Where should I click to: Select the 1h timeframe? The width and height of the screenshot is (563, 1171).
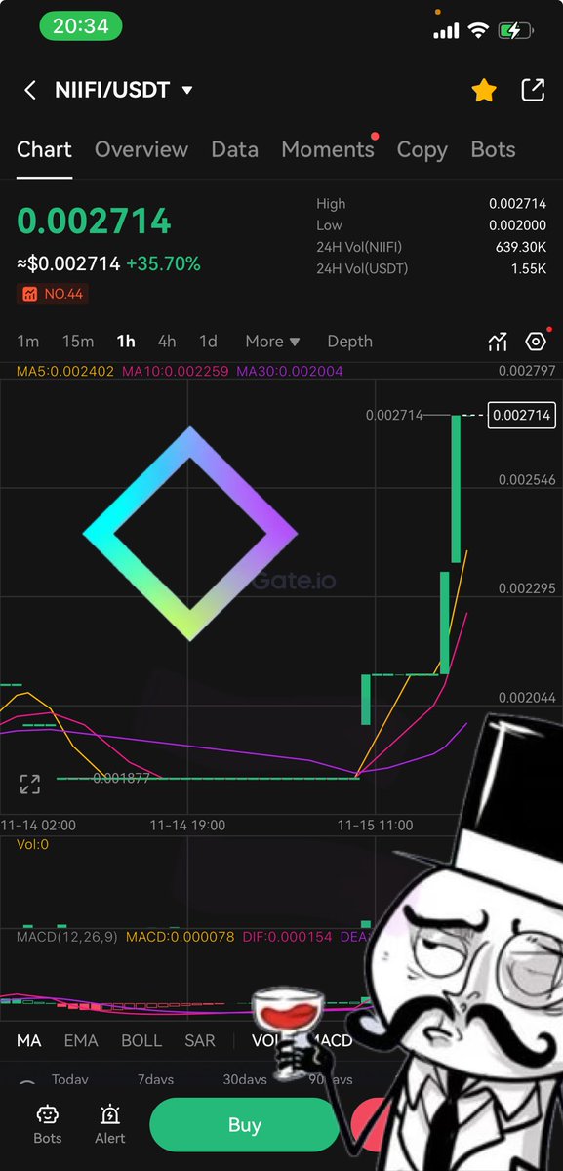click(126, 342)
